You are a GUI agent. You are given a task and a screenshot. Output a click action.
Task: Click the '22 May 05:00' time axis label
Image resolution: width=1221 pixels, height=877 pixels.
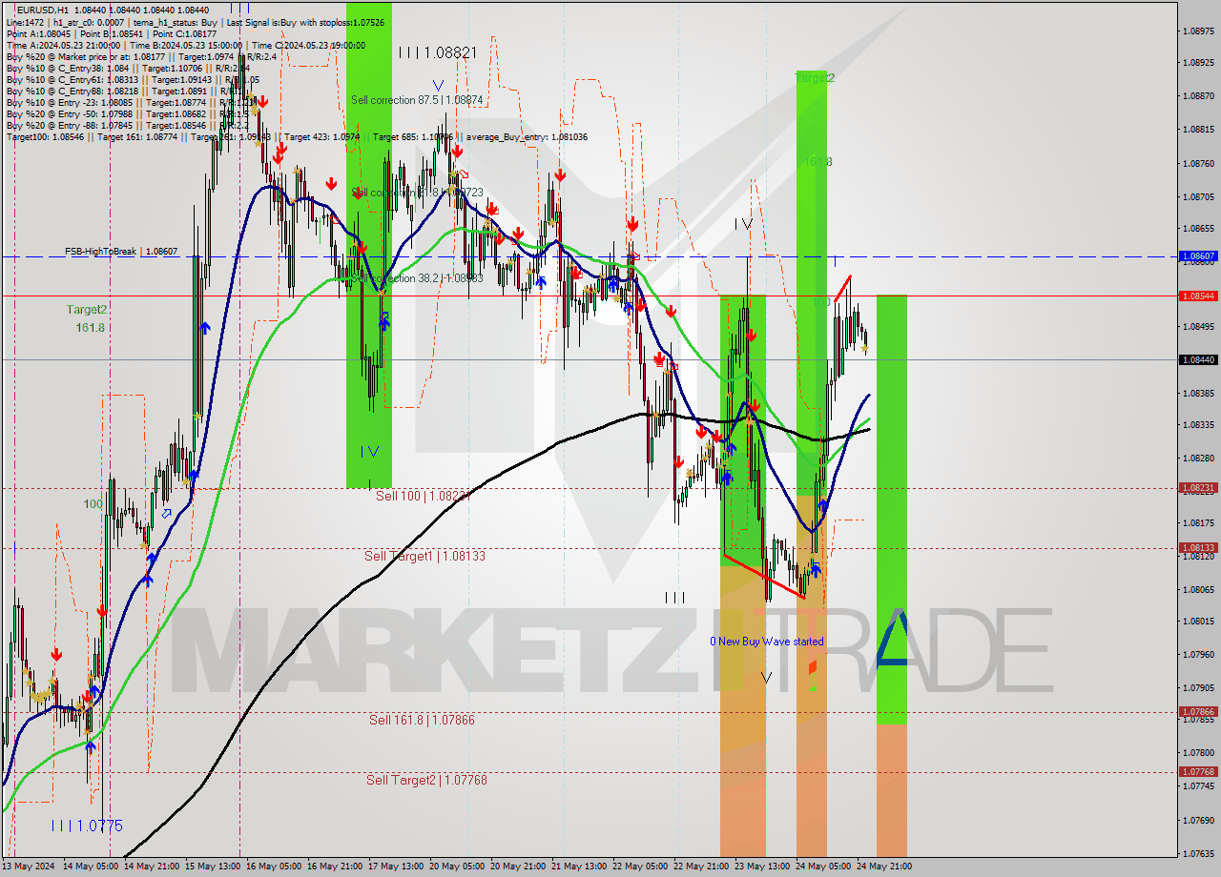point(640,866)
